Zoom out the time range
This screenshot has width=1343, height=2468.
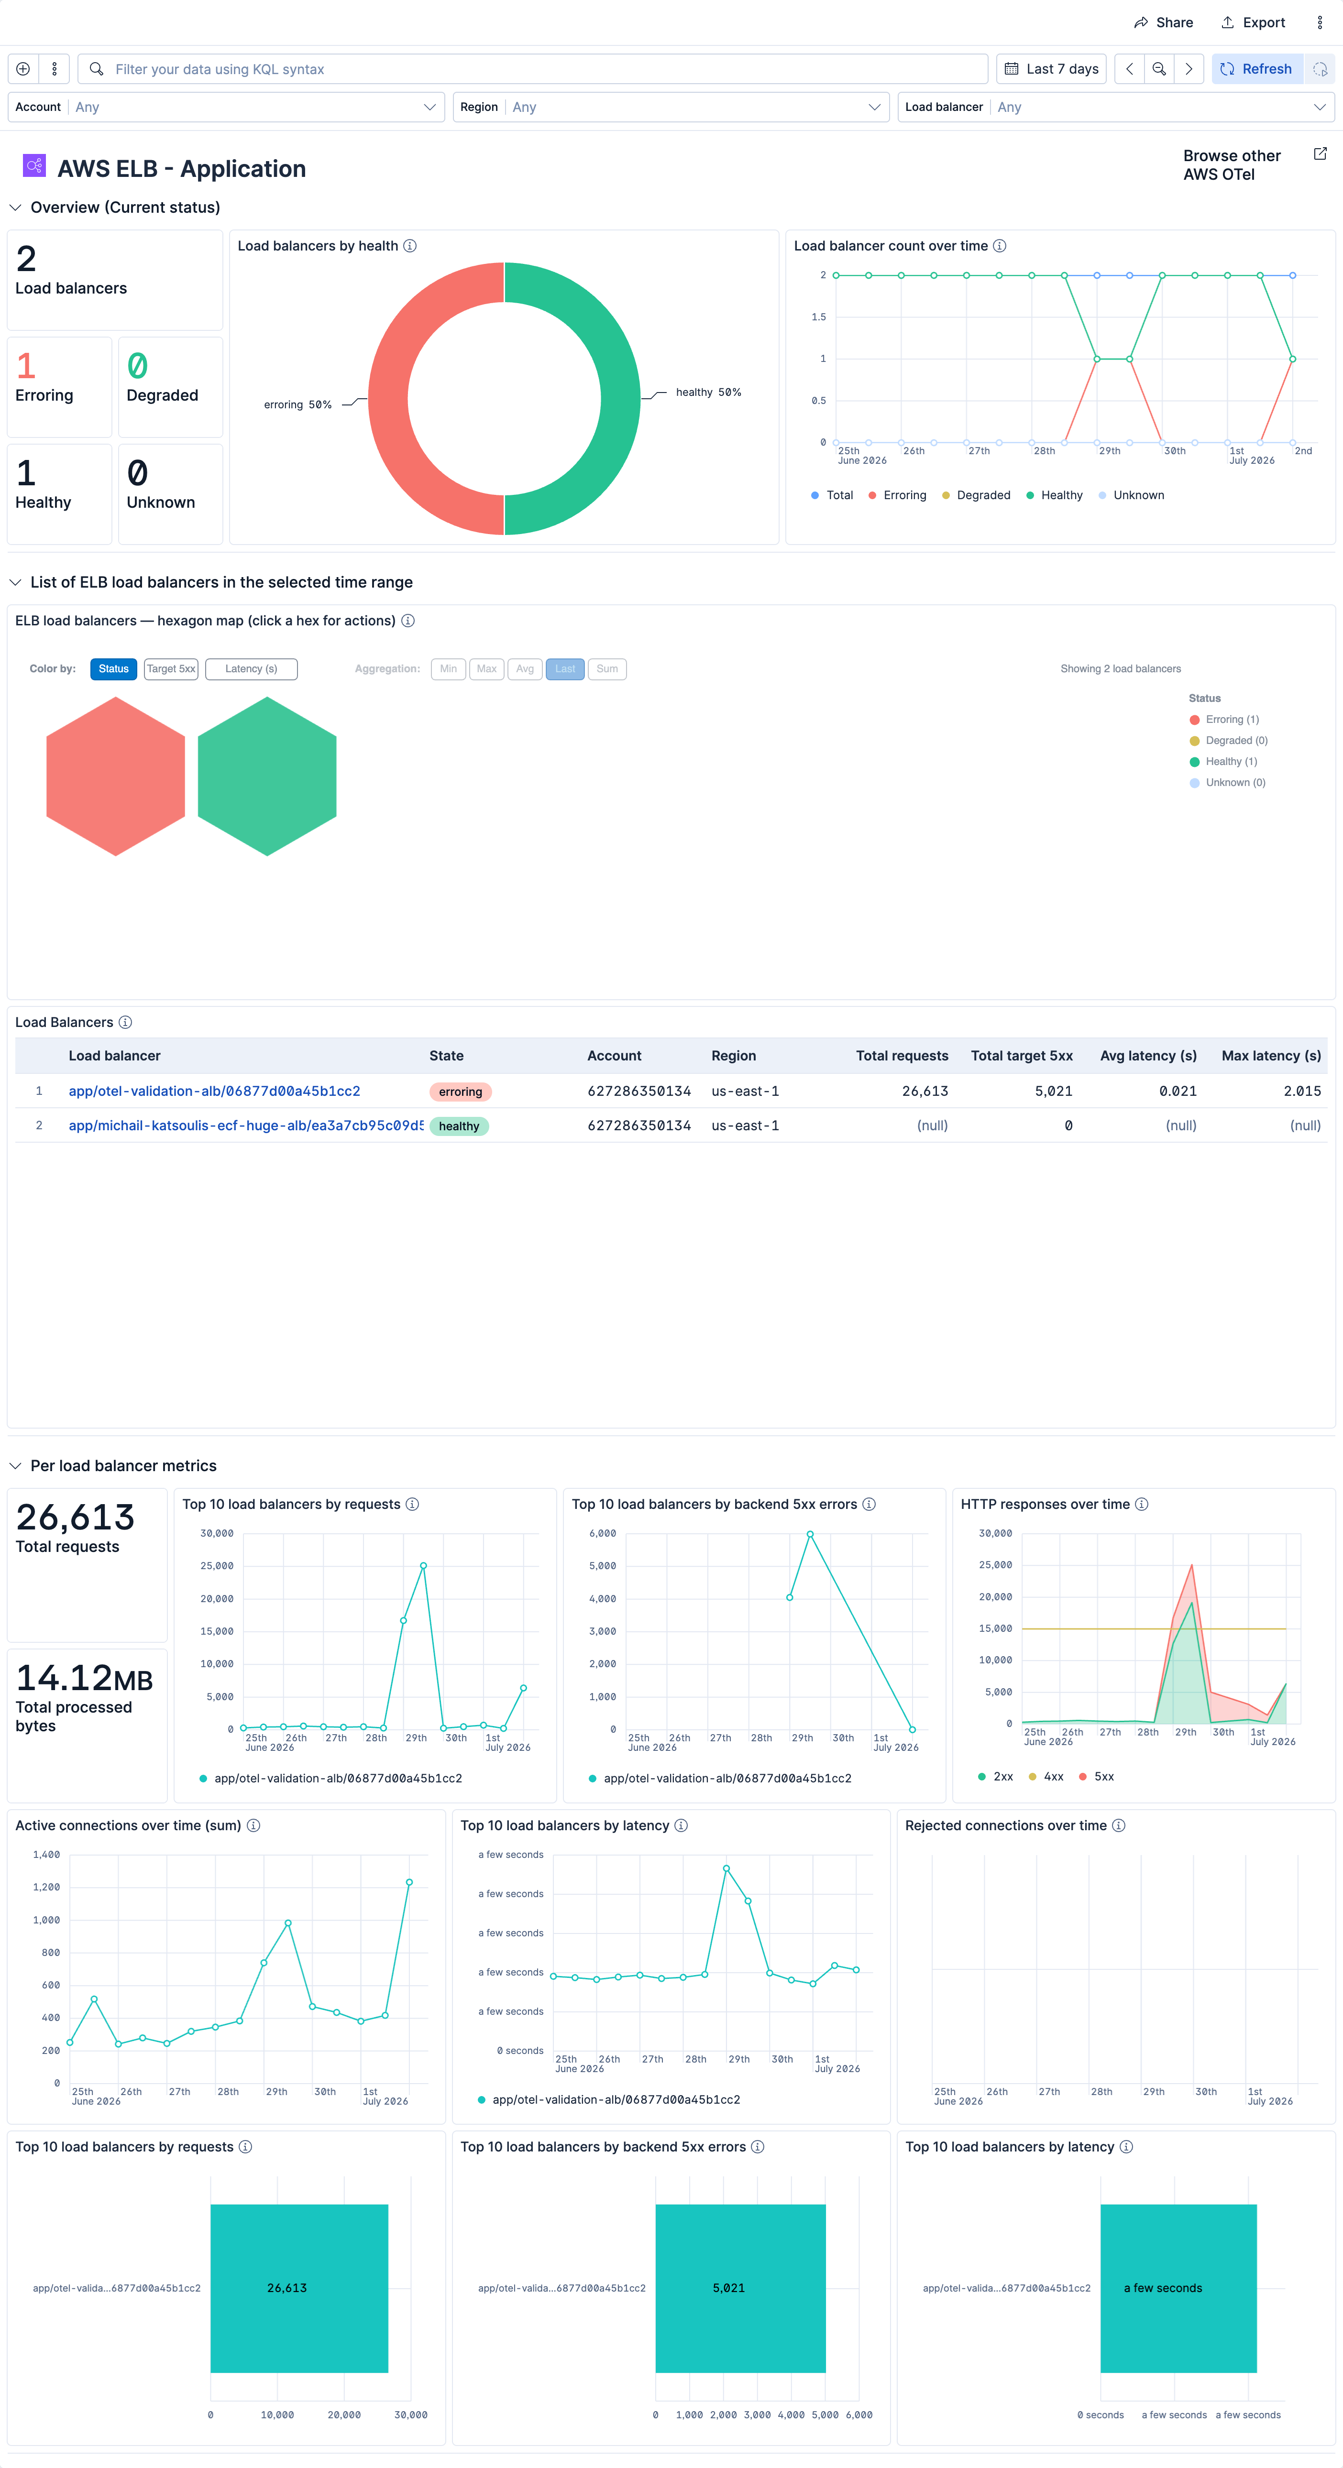click(x=1159, y=69)
